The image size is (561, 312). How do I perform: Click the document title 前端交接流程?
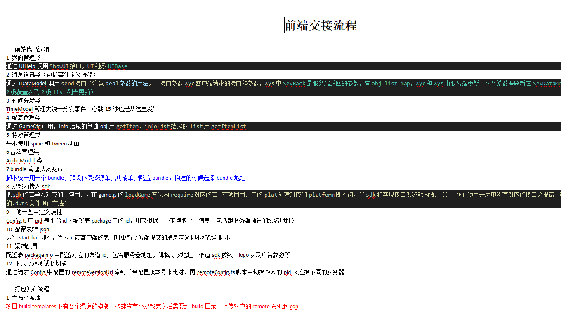321,26
